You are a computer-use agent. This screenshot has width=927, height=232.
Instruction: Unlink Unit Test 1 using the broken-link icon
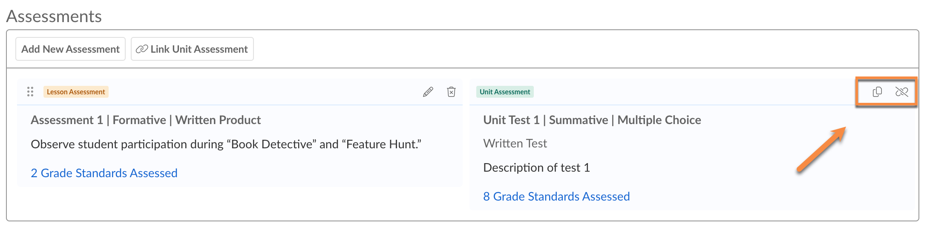pyautogui.click(x=901, y=92)
